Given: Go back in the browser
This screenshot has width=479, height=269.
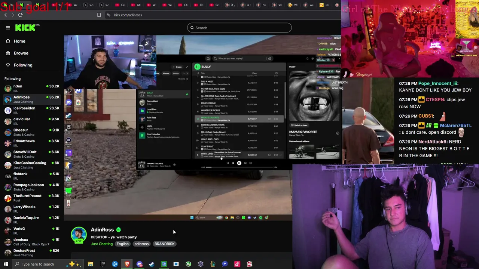Looking at the screenshot, I should pyautogui.click(x=5, y=15).
